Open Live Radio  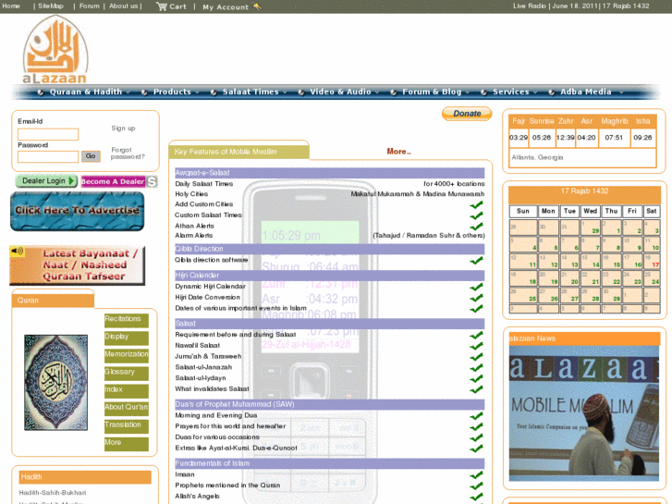click(530, 6)
